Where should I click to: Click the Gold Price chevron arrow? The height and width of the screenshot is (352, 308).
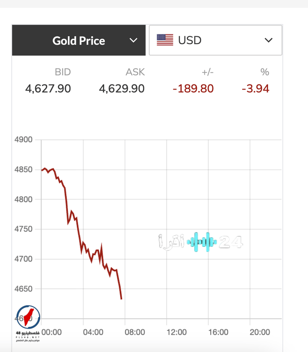pyautogui.click(x=133, y=41)
